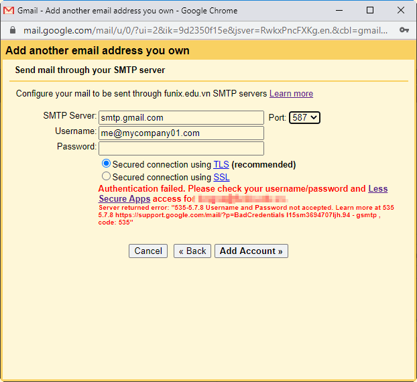Focus the Username field
The image size is (417, 382).
coord(181,133)
